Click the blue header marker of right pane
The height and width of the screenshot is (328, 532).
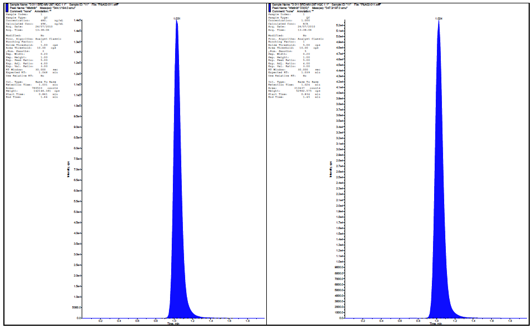[269, 7]
